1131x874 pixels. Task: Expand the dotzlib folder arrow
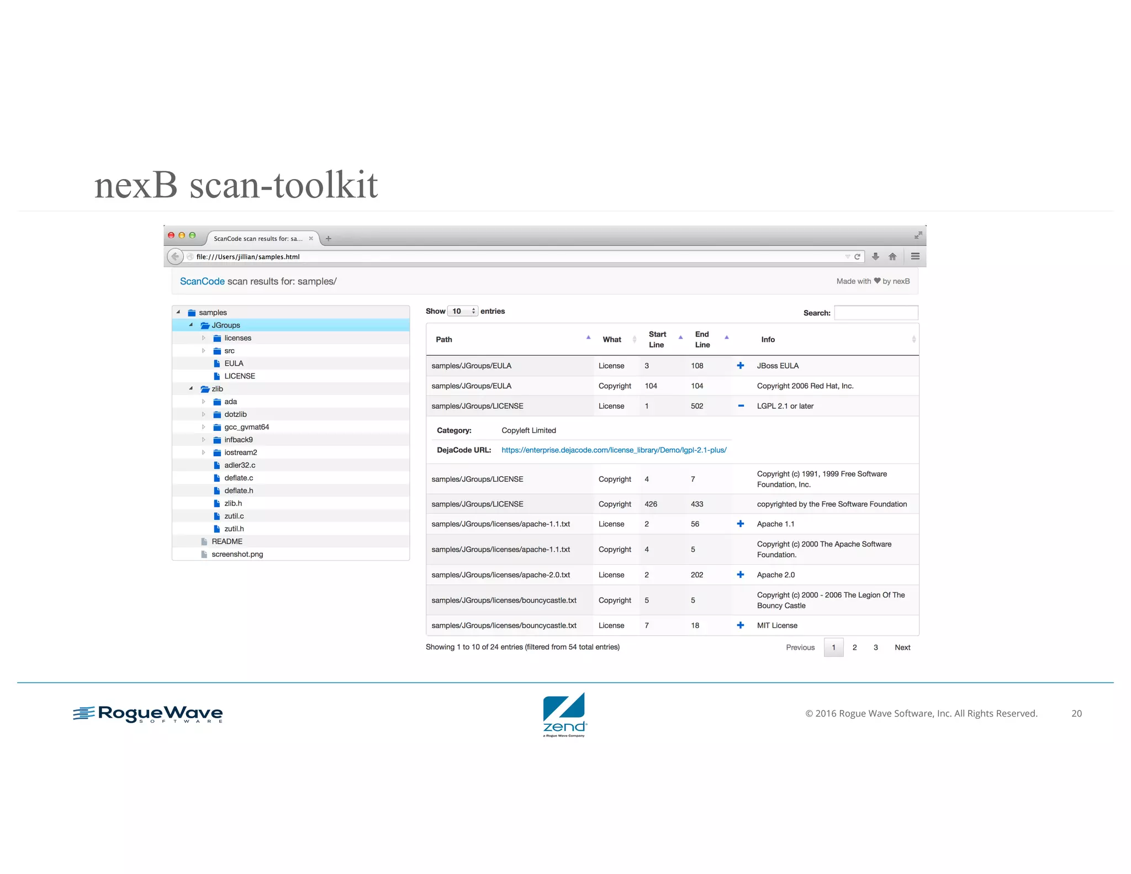click(x=204, y=414)
